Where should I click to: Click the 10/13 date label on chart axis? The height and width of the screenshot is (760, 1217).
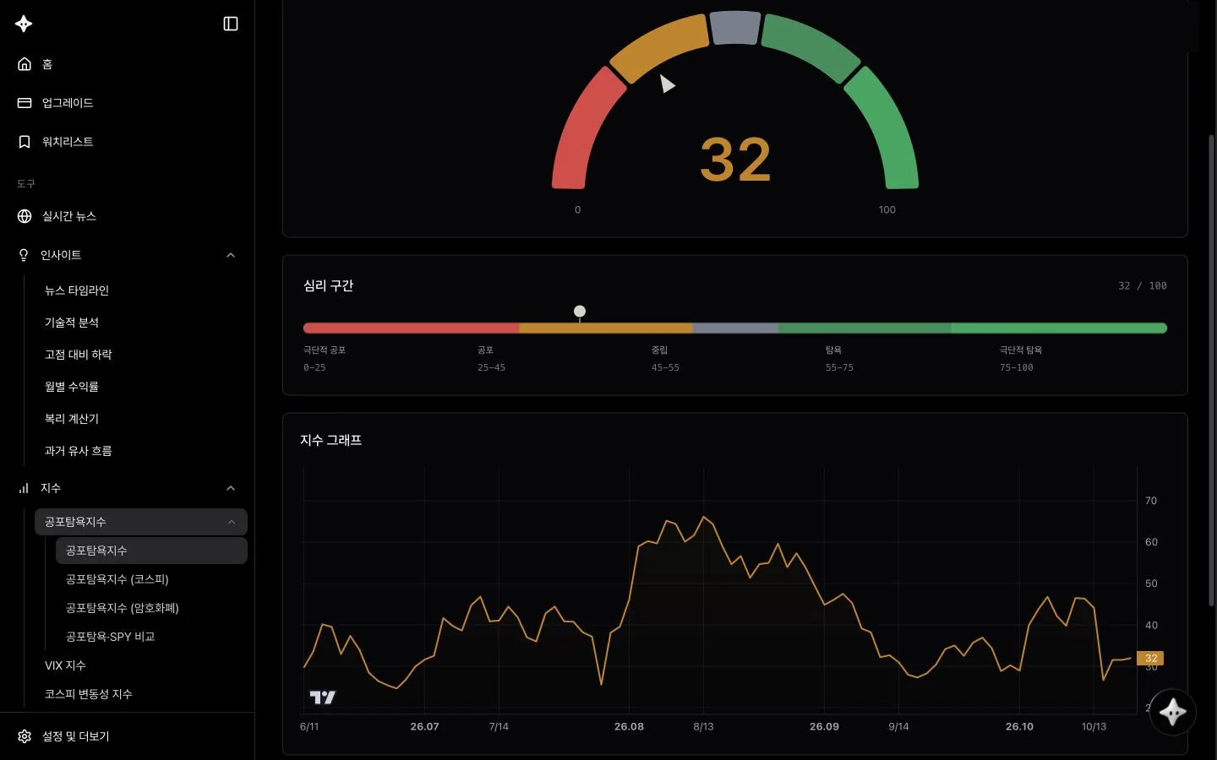tap(1094, 726)
